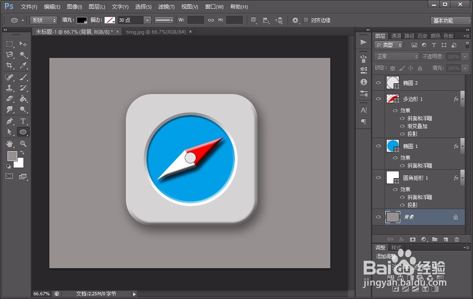The width and height of the screenshot is (473, 299).
Task: Swap foreground and background colors
Action: [22, 153]
